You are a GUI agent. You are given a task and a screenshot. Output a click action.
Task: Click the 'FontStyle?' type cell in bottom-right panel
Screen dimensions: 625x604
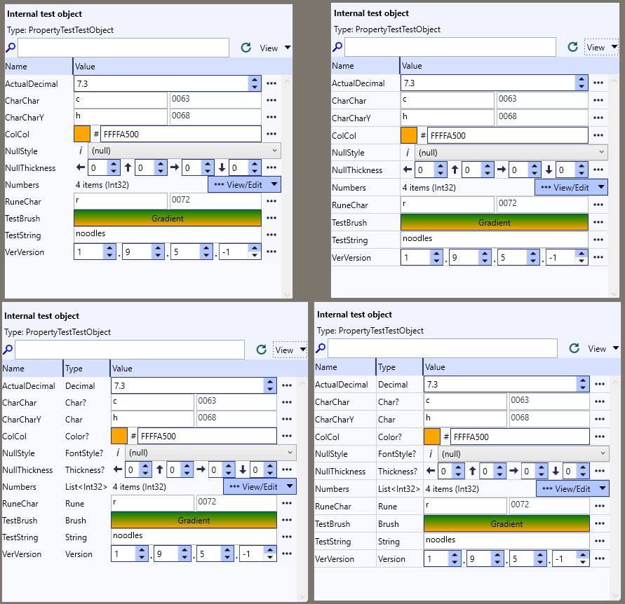tap(397, 454)
